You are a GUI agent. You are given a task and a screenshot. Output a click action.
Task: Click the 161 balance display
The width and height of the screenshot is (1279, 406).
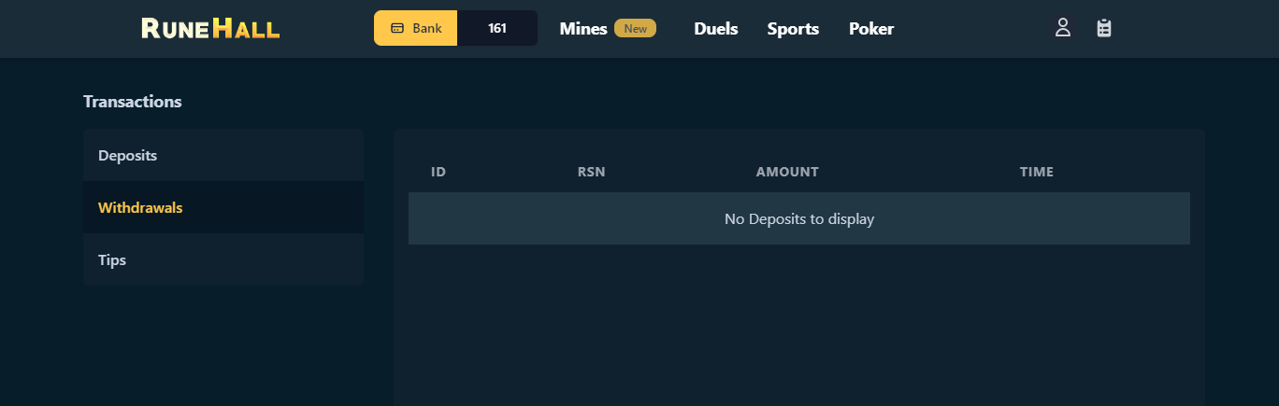[497, 28]
